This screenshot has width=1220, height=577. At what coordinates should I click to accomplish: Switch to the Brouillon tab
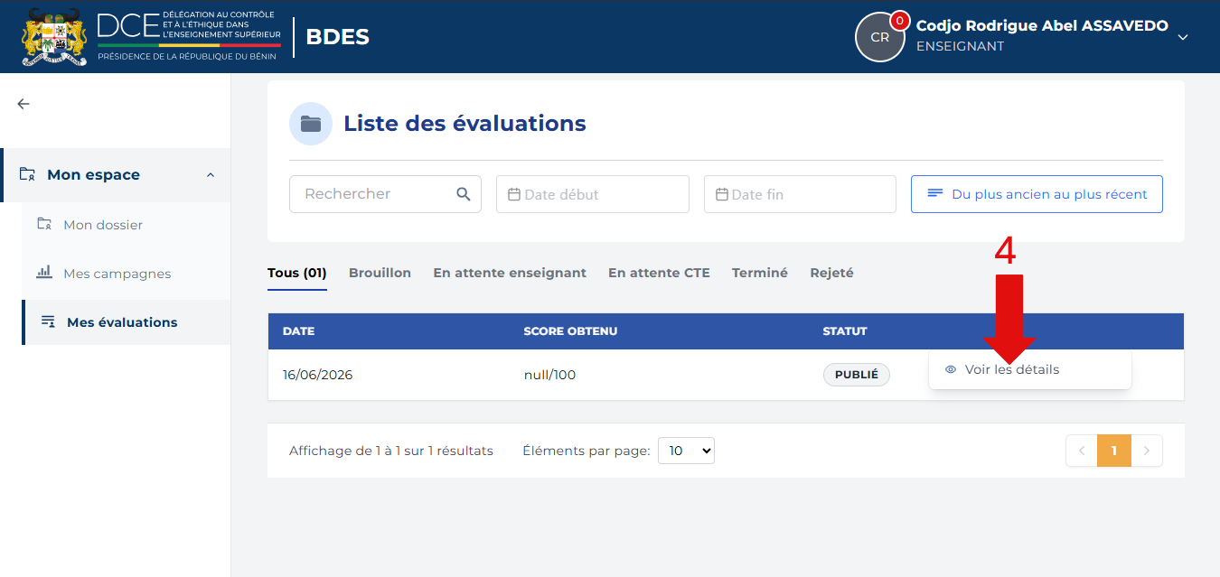click(x=380, y=273)
